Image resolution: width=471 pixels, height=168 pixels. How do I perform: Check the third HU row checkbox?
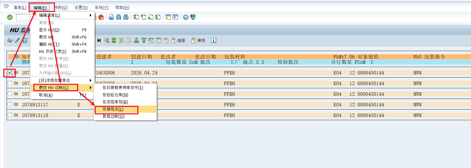coord(10,94)
